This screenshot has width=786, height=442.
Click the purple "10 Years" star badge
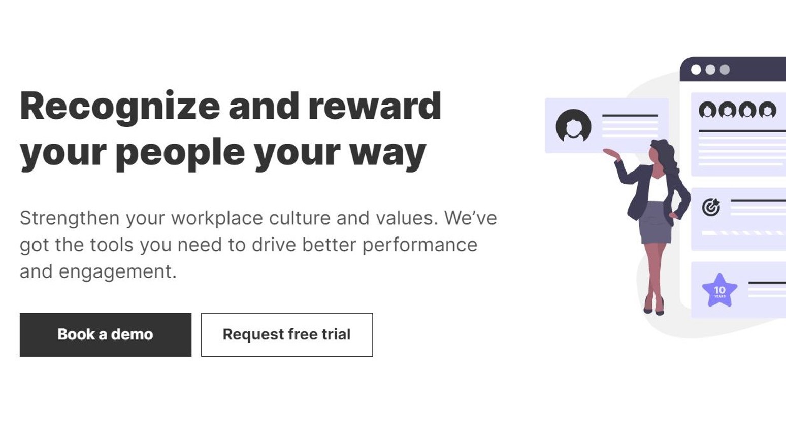(x=719, y=291)
